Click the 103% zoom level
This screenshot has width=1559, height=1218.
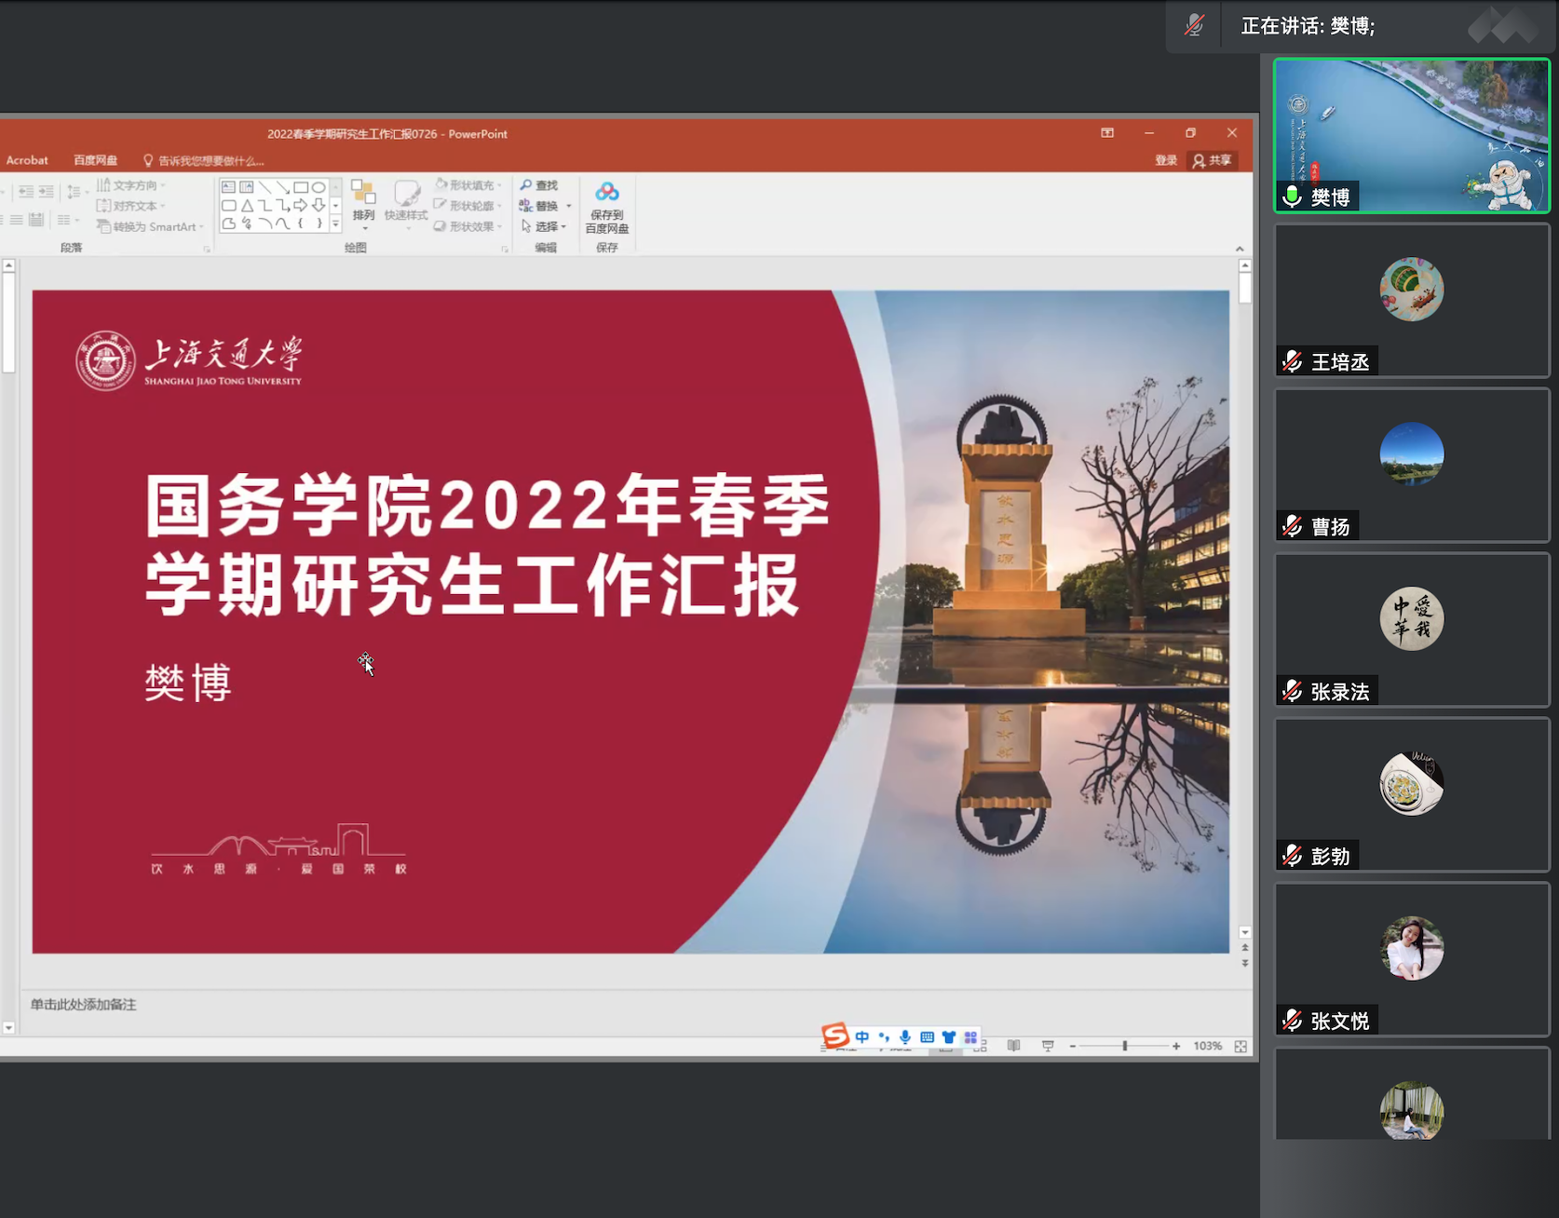click(1207, 1046)
